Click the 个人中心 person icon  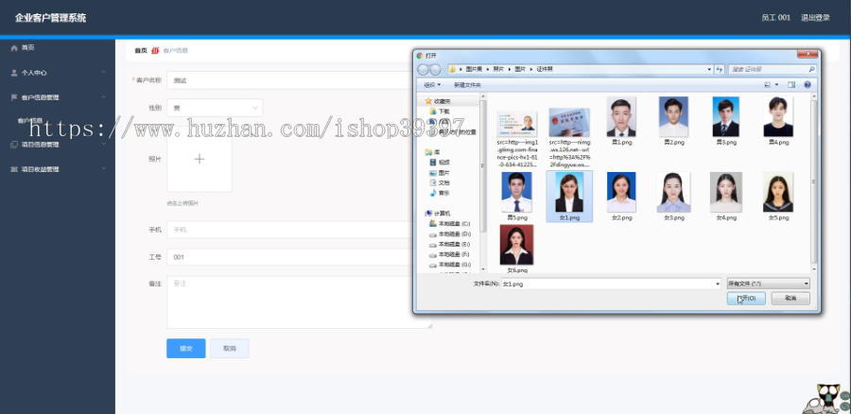14,73
